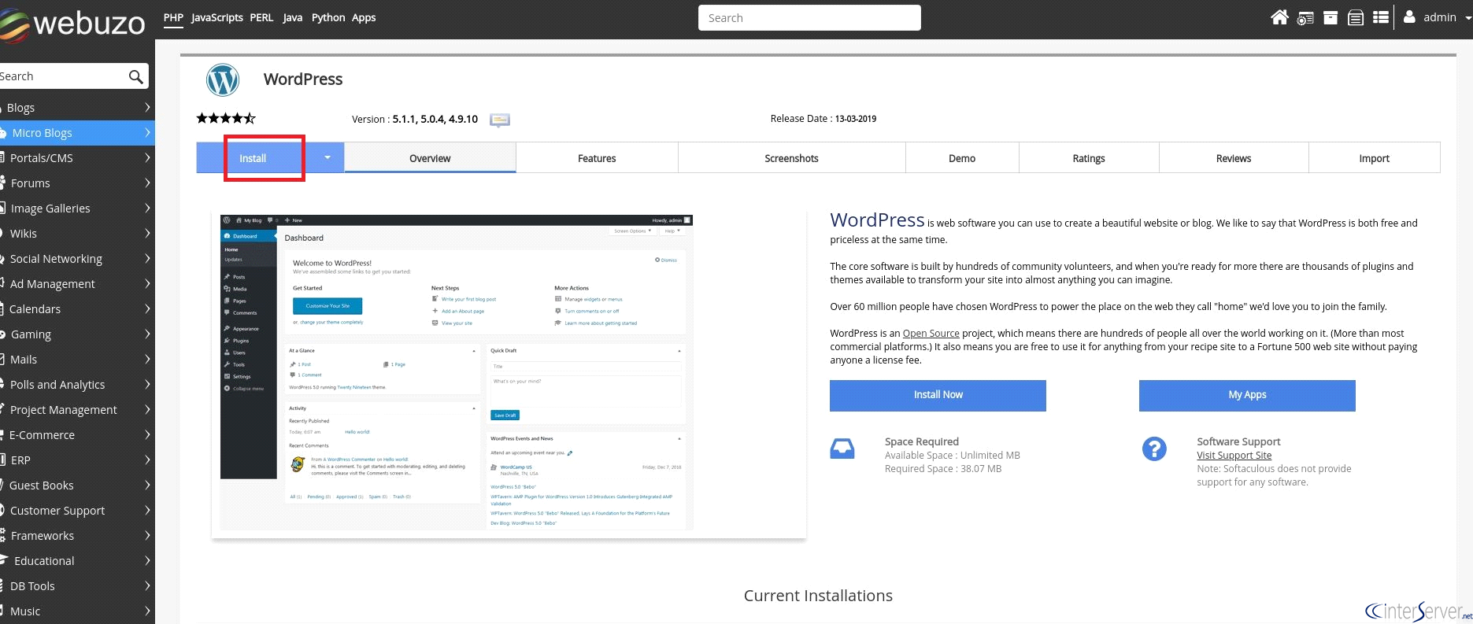
Task: Open the list view icon in top bar
Action: [x=1381, y=17]
